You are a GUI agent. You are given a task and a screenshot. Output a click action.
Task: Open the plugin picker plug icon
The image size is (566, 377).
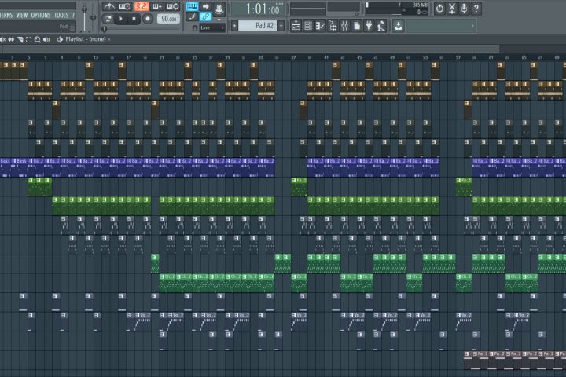(369, 26)
